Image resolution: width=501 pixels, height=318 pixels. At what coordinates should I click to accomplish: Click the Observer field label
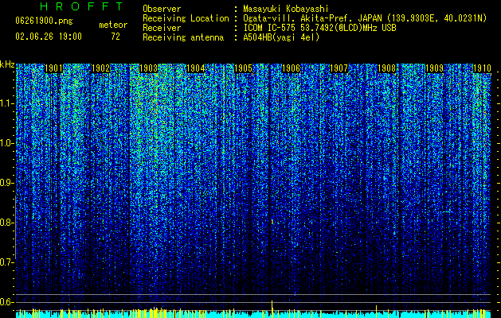click(x=162, y=9)
